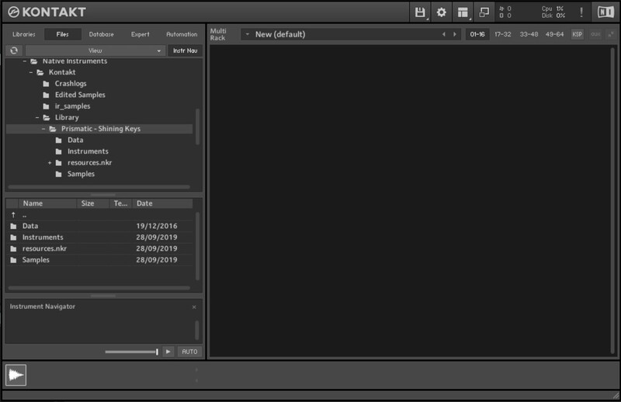The width and height of the screenshot is (621, 402).
Task: Select the 17-32 rack page button
Action: click(x=503, y=34)
